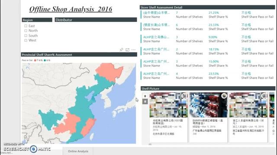Click number of shelves value 7

point(177,12)
